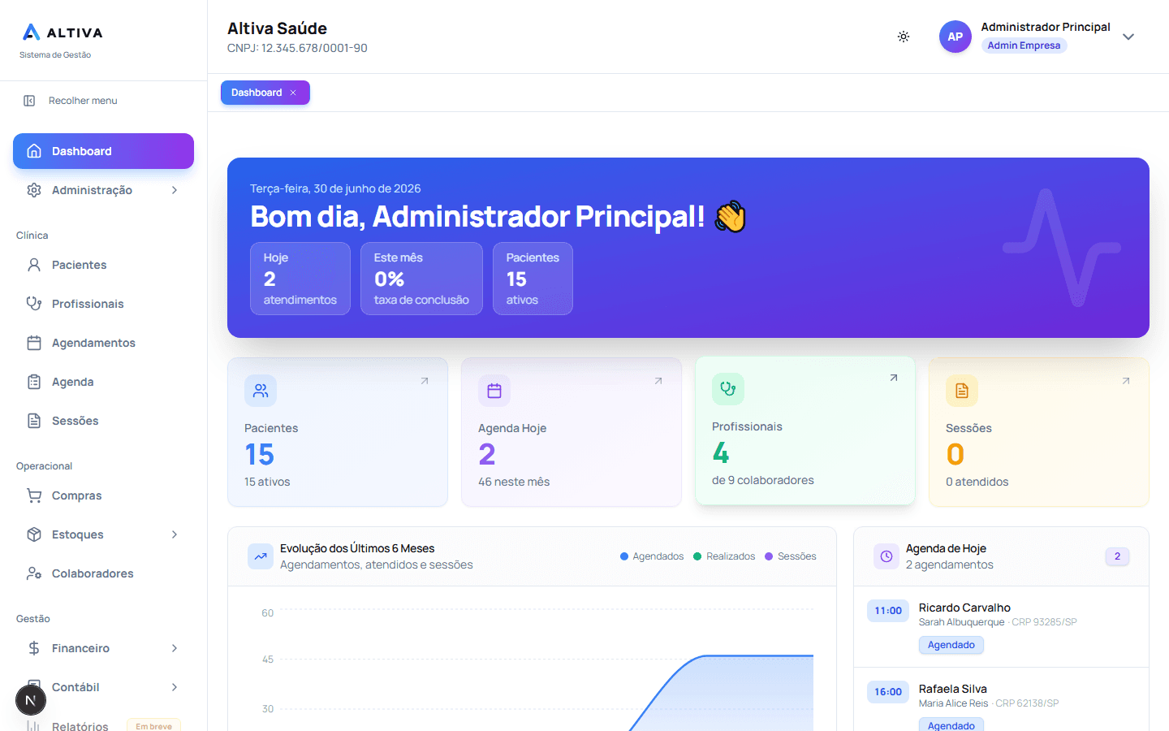
Task: Toggle the Agendados legend series
Action: click(x=652, y=556)
